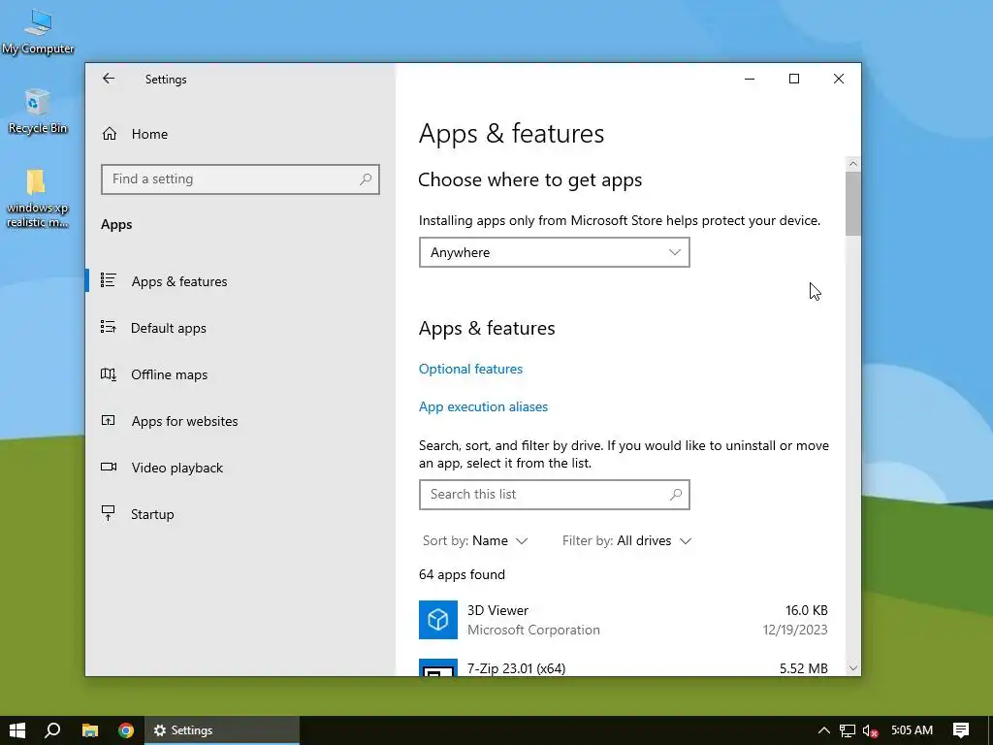Screen dimensions: 993x745
Task: Open the Action Center notifications icon
Action: pyautogui.click(x=961, y=730)
